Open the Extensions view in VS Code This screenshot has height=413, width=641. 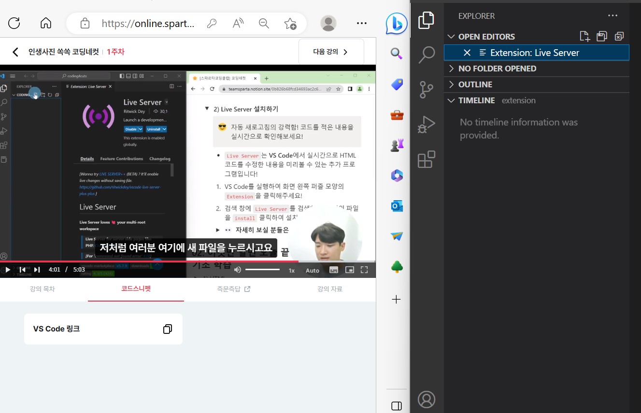pyautogui.click(x=427, y=159)
